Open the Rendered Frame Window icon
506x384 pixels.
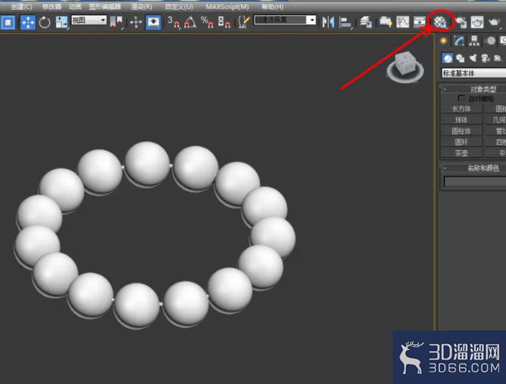pos(477,22)
